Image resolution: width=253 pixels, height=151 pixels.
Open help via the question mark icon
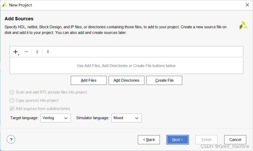(11, 139)
